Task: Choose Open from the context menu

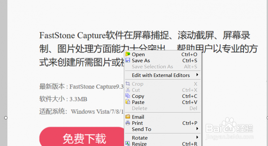Action: (x=163, y=54)
